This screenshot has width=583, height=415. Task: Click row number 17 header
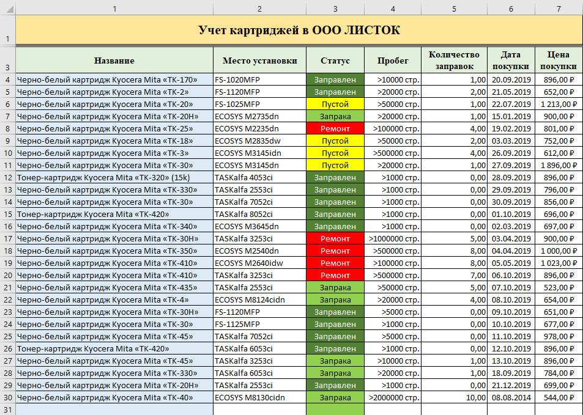coord(7,238)
